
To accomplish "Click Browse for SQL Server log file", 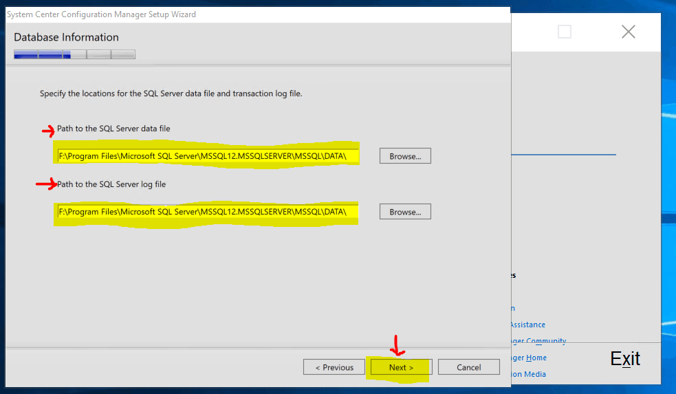I will [405, 212].
